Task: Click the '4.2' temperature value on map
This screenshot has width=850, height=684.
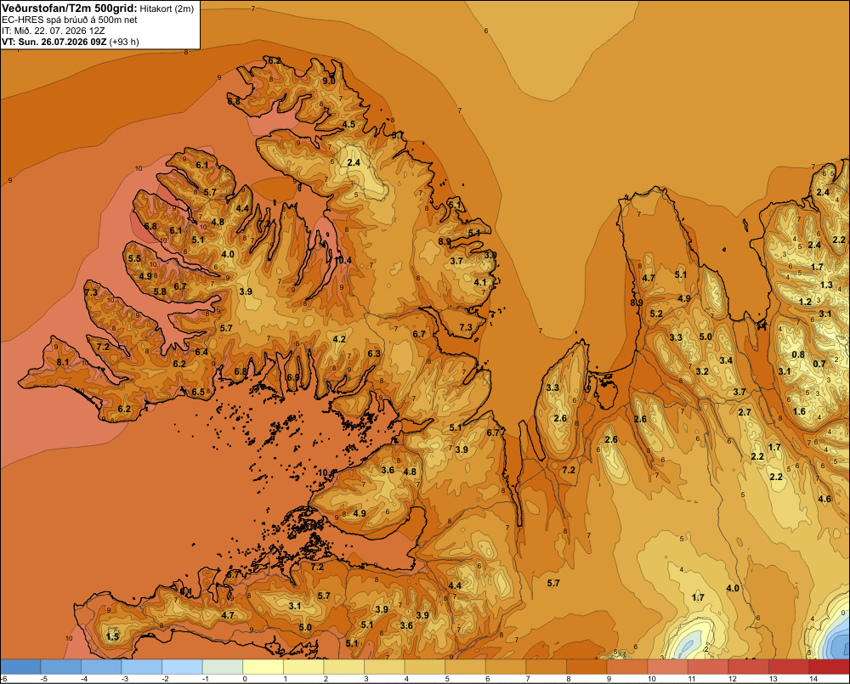Action: 339,339
